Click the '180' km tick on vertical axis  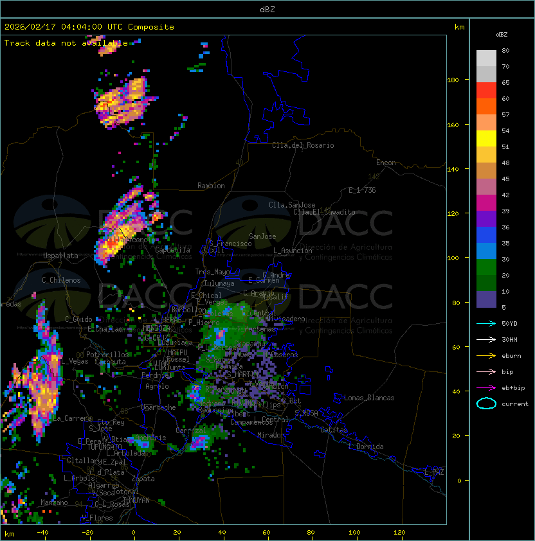[453, 80]
